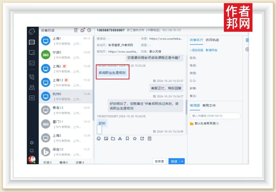The width and height of the screenshot is (276, 192).
Task: Click the 发微信 button
Action: tap(159, 161)
